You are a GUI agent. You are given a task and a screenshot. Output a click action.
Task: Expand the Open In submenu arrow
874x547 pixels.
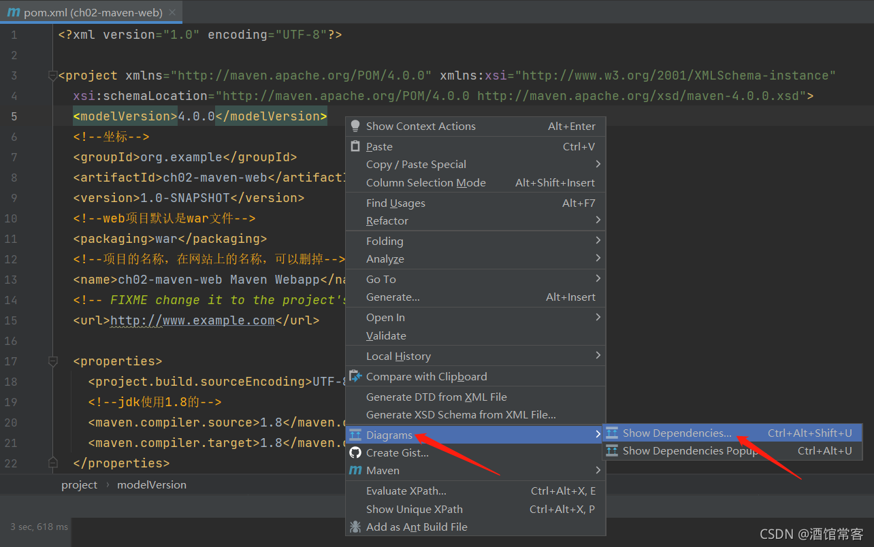[598, 317]
